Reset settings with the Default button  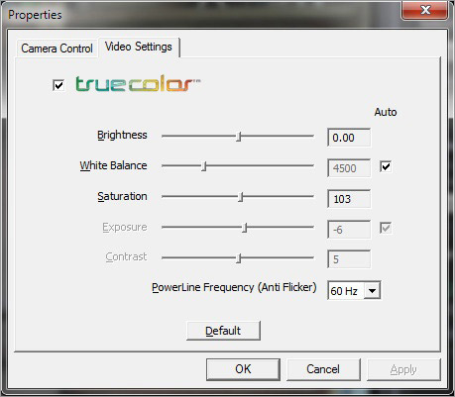coord(223,331)
